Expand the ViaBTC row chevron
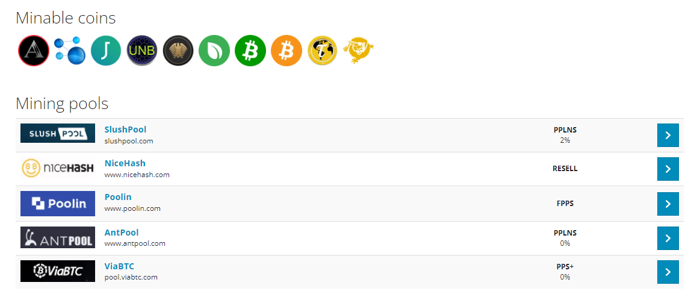 [668, 272]
